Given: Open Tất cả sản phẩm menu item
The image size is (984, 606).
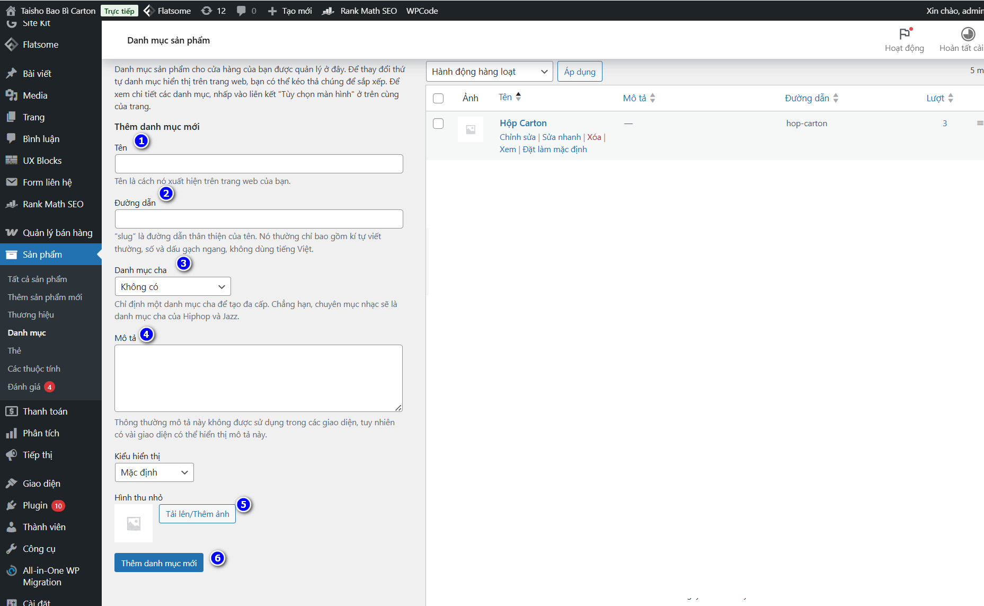Looking at the screenshot, I should click(x=37, y=279).
